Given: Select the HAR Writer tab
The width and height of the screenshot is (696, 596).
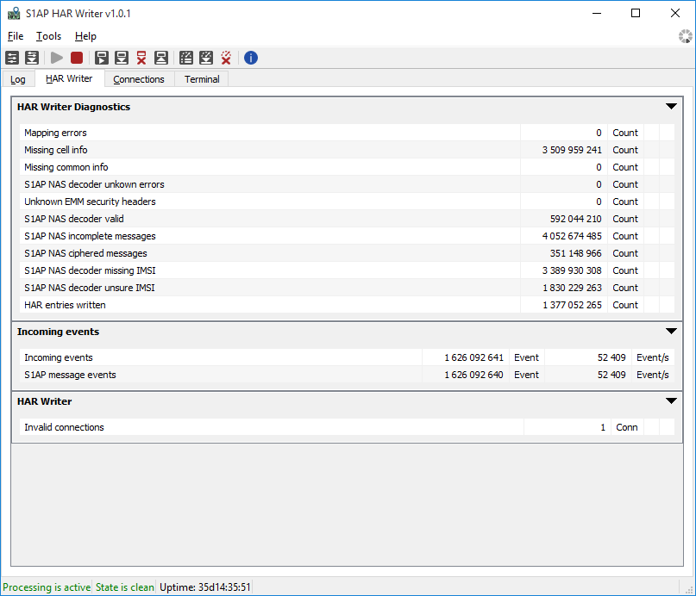Looking at the screenshot, I should pyautogui.click(x=69, y=78).
